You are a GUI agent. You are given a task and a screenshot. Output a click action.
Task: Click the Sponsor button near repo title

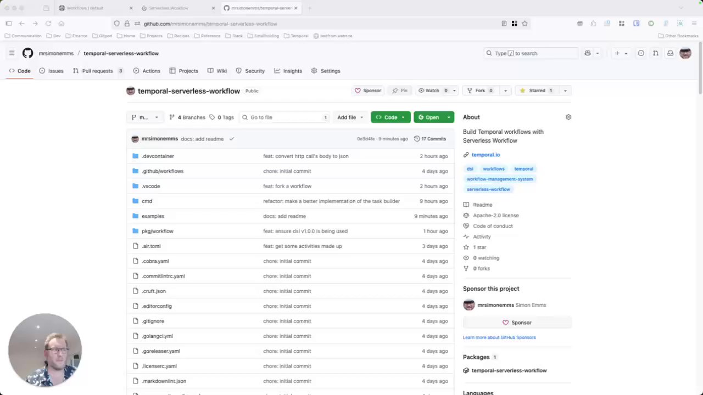coord(368,91)
